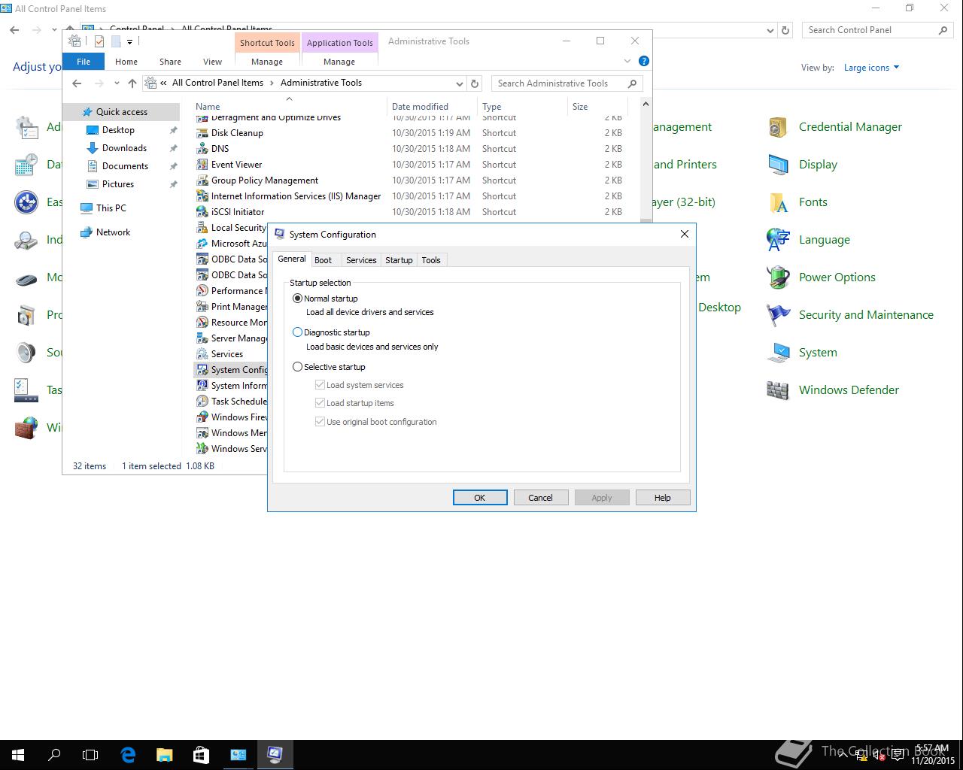963x770 pixels.
Task: Expand the ribbon with the chevron
Action: tap(627, 61)
